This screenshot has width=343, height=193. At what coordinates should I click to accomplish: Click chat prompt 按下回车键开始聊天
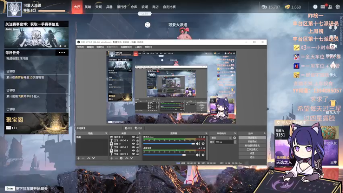[x=31, y=188]
